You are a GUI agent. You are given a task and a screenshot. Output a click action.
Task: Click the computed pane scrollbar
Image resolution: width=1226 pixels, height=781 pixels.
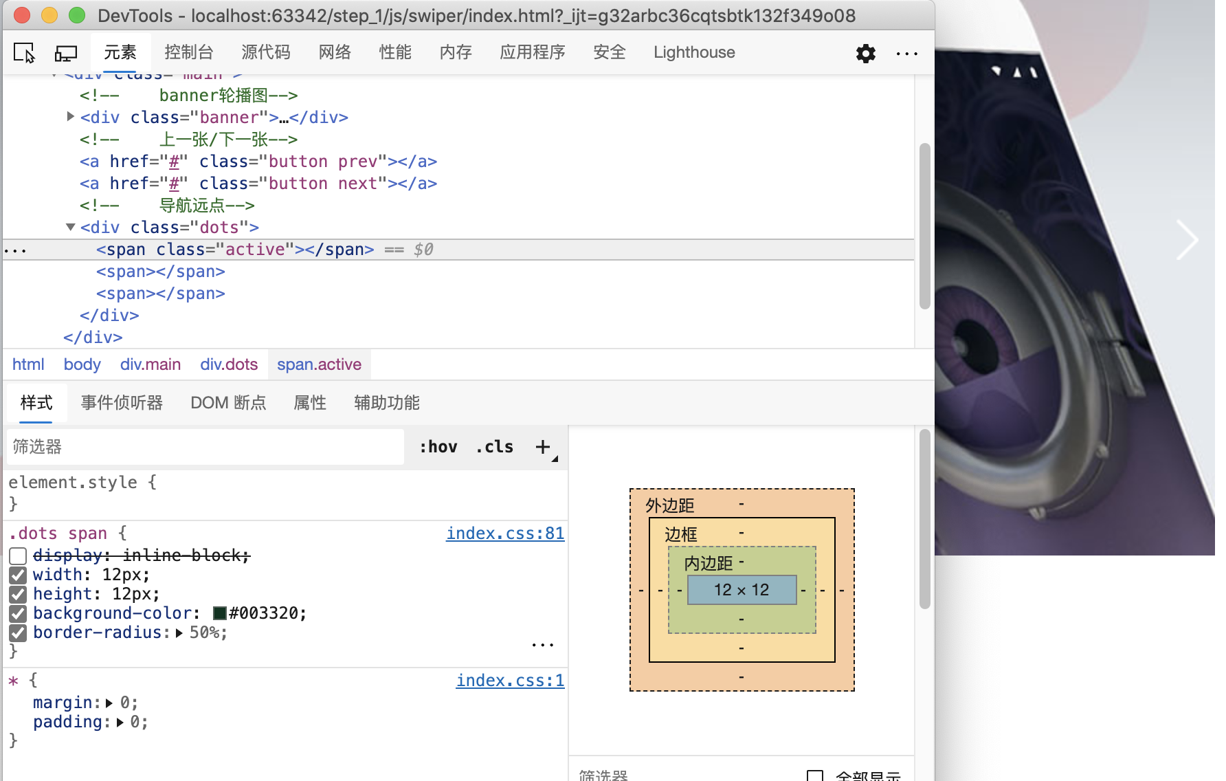(x=924, y=519)
